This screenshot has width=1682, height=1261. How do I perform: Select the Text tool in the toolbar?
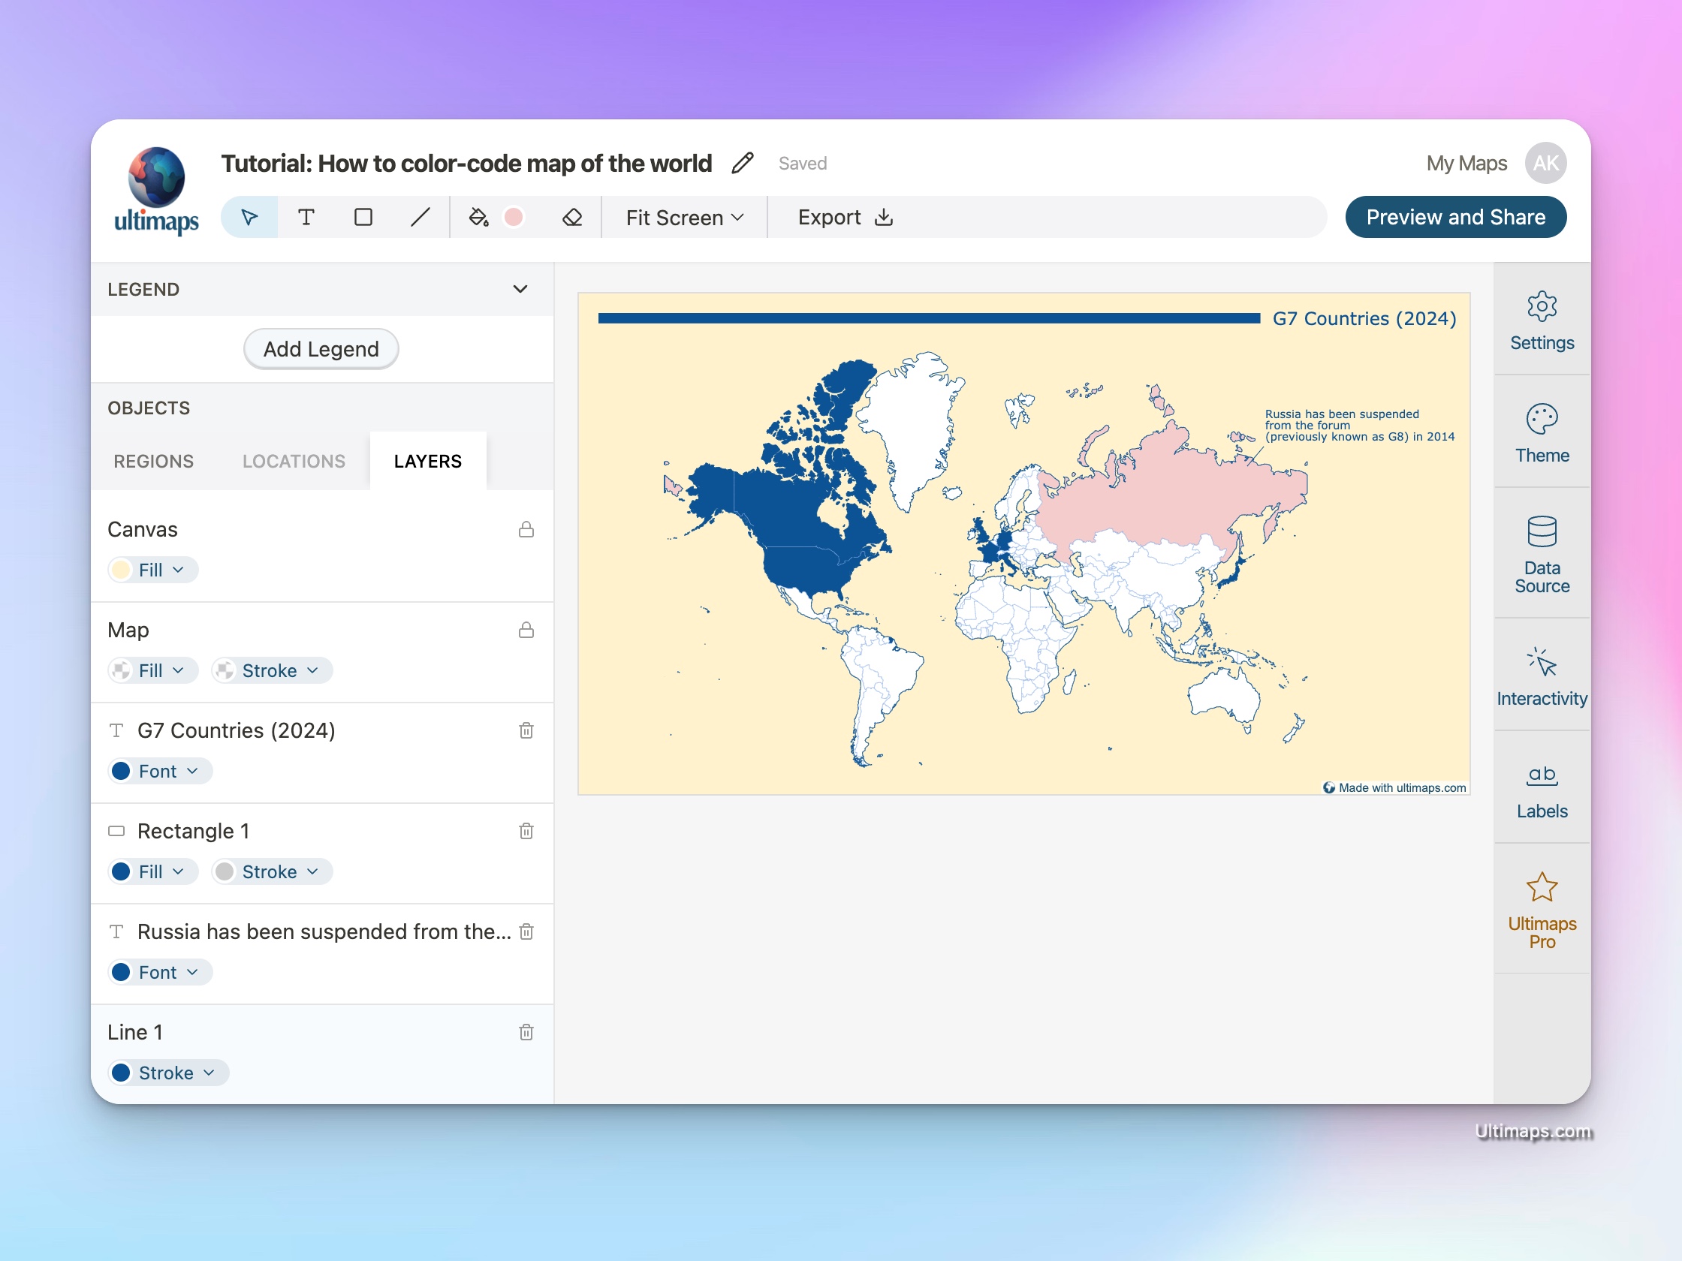[306, 217]
